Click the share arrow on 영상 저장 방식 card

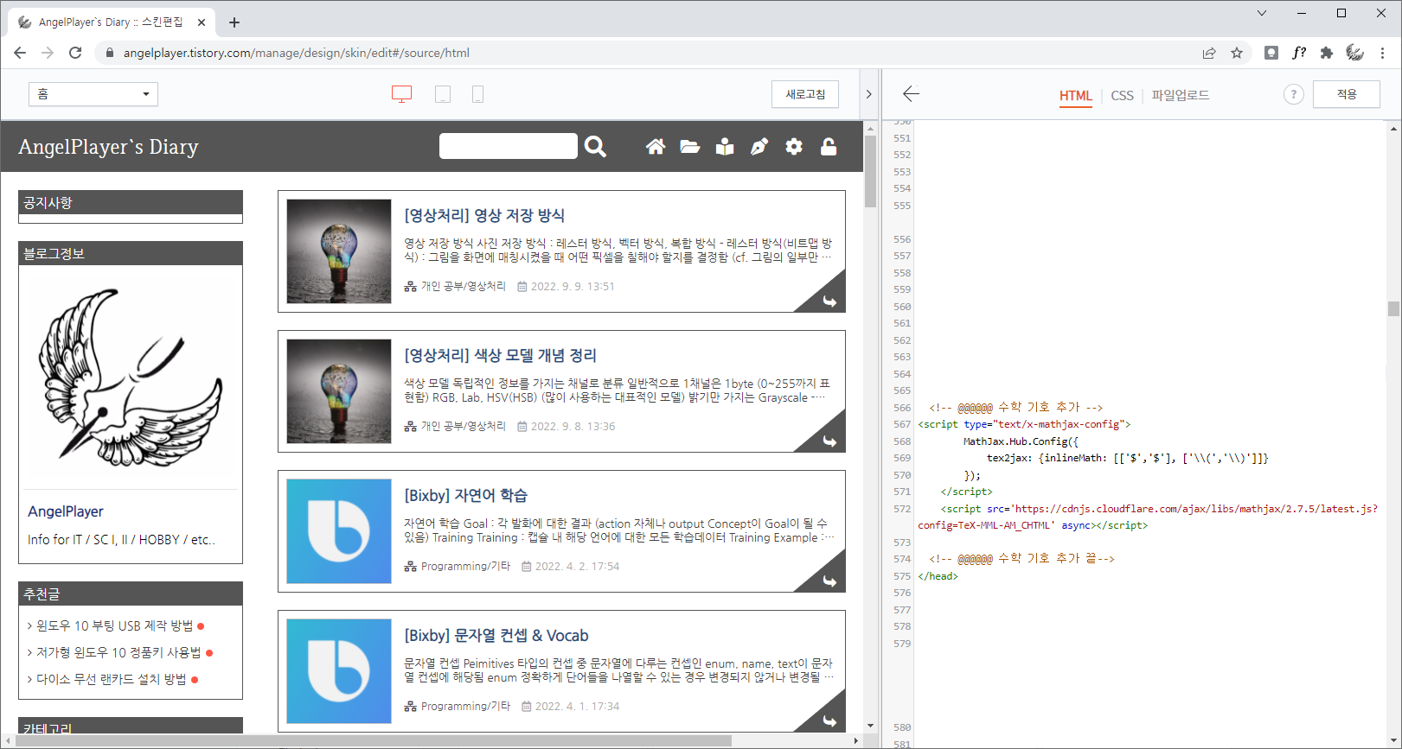[x=829, y=301]
